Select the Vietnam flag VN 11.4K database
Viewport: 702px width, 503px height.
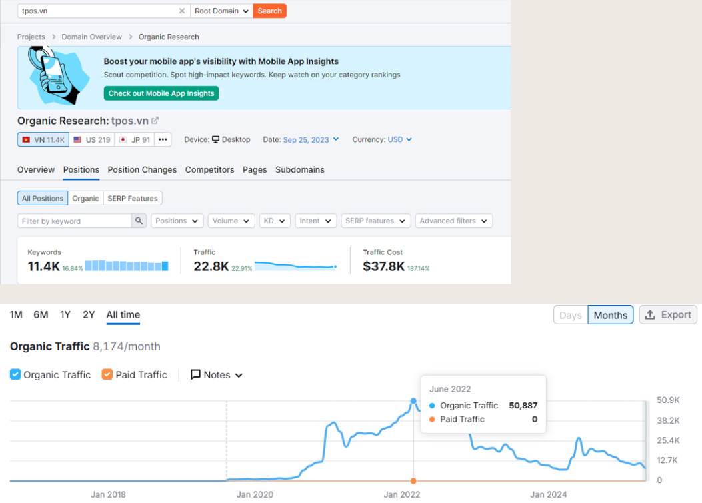point(43,140)
